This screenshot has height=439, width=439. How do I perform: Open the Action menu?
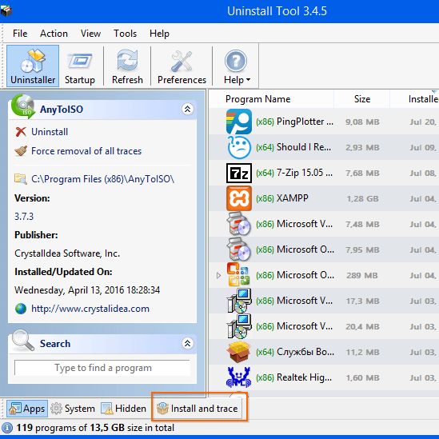tap(54, 34)
